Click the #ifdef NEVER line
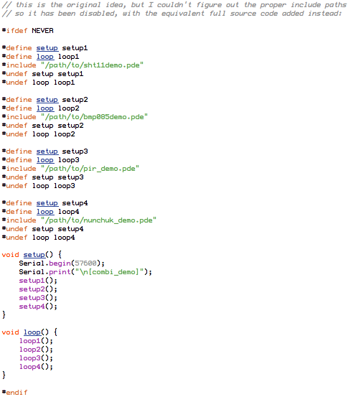348x397 pixels. [x=27, y=31]
